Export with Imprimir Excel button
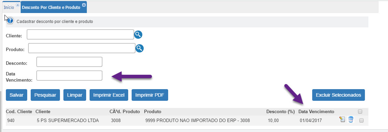Screen dimensions: 388x132 (x=109, y=95)
